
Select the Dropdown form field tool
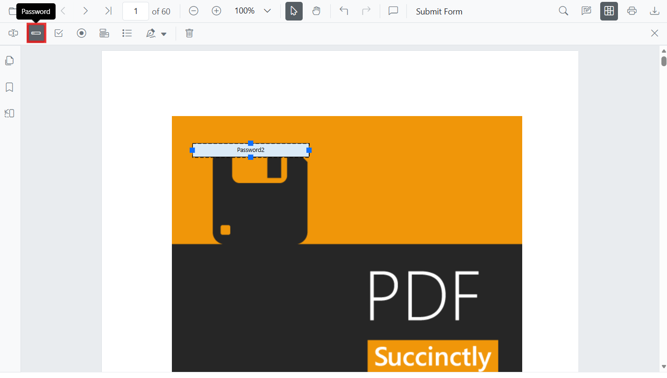point(104,33)
